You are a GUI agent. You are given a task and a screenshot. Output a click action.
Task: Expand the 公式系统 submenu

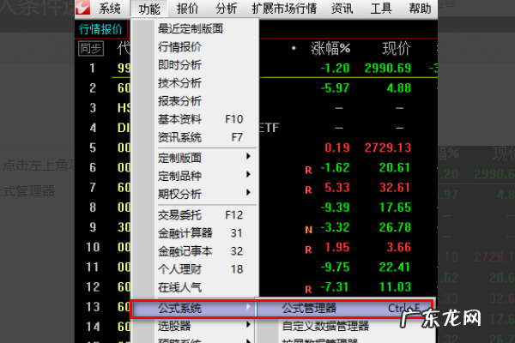click(x=194, y=308)
